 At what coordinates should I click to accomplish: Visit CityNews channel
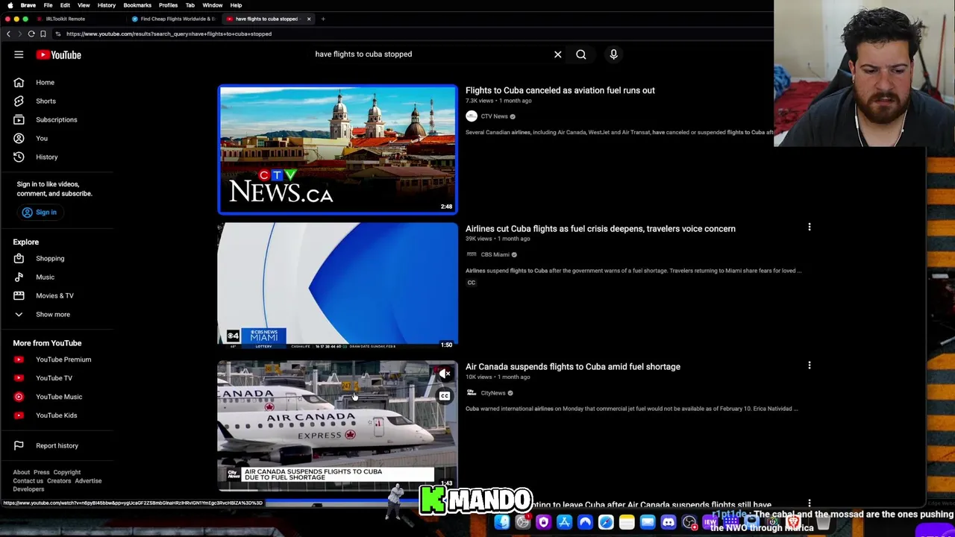coord(493,393)
